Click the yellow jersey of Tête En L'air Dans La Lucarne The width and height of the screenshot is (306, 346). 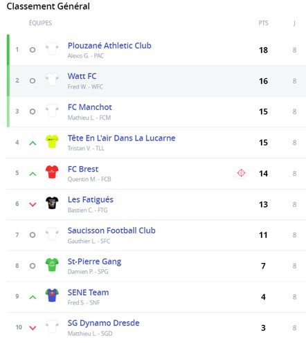52,141
